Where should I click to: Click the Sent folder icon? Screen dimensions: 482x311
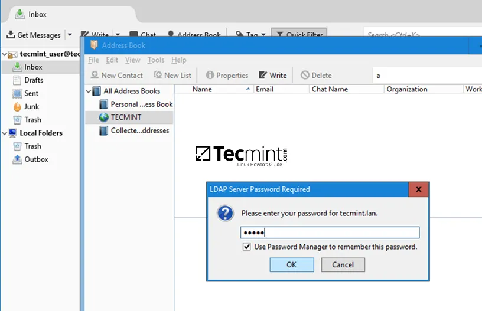pyautogui.click(x=17, y=93)
